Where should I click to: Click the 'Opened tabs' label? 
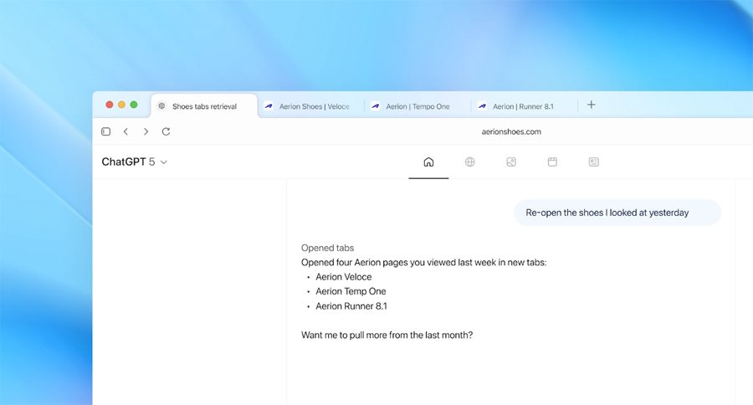pyautogui.click(x=327, y=248)
